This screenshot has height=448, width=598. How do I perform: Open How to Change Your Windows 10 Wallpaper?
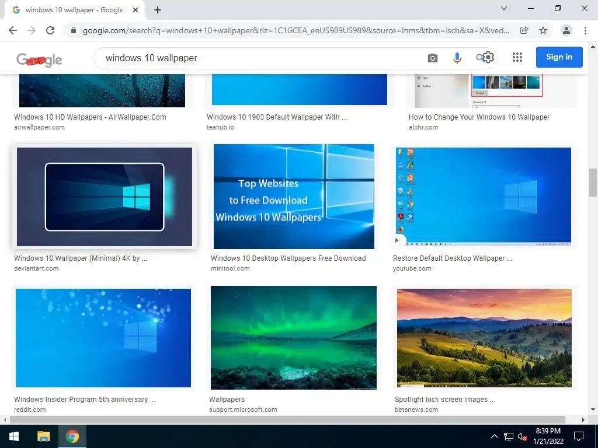[x=479, y=117]
